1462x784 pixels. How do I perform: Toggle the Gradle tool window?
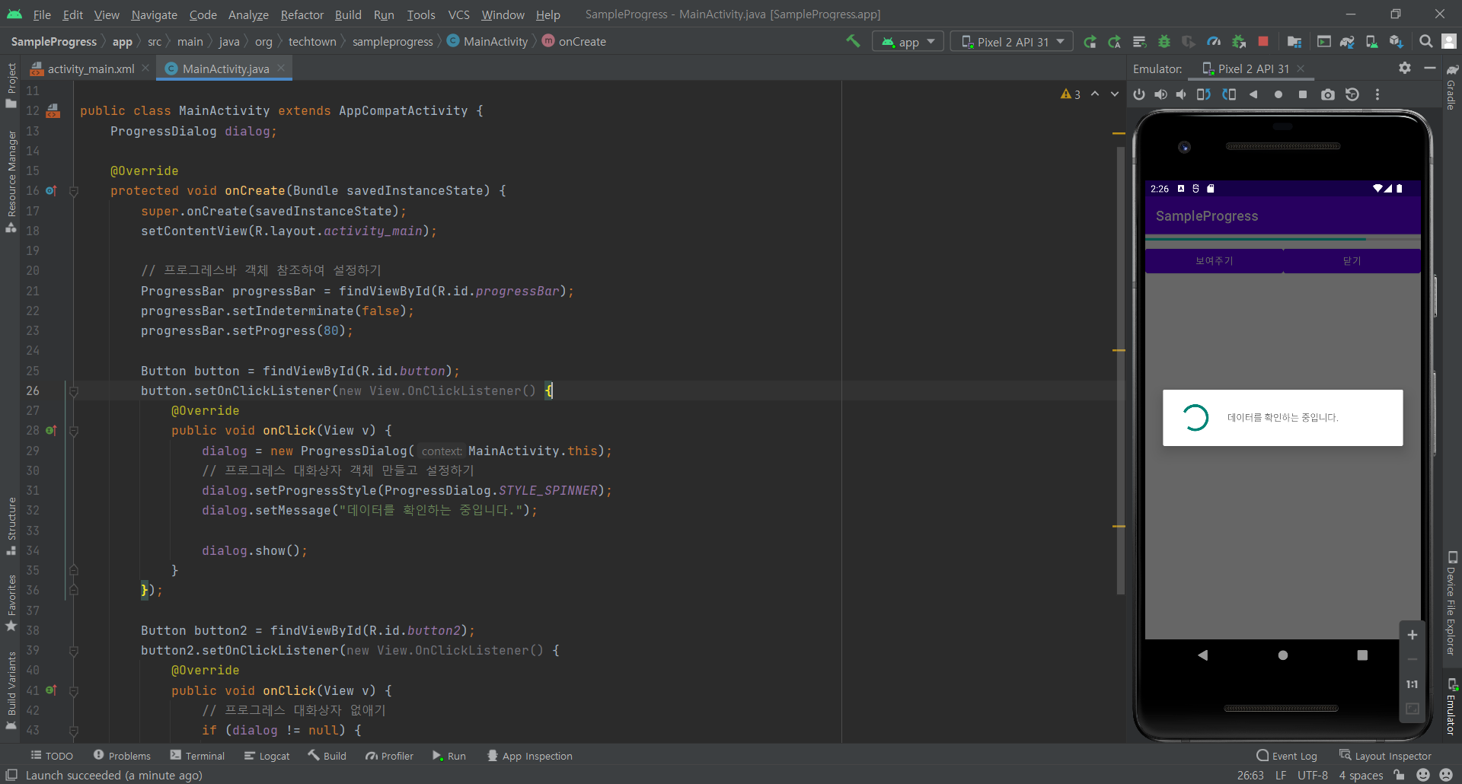click(x=1451, y=86)
